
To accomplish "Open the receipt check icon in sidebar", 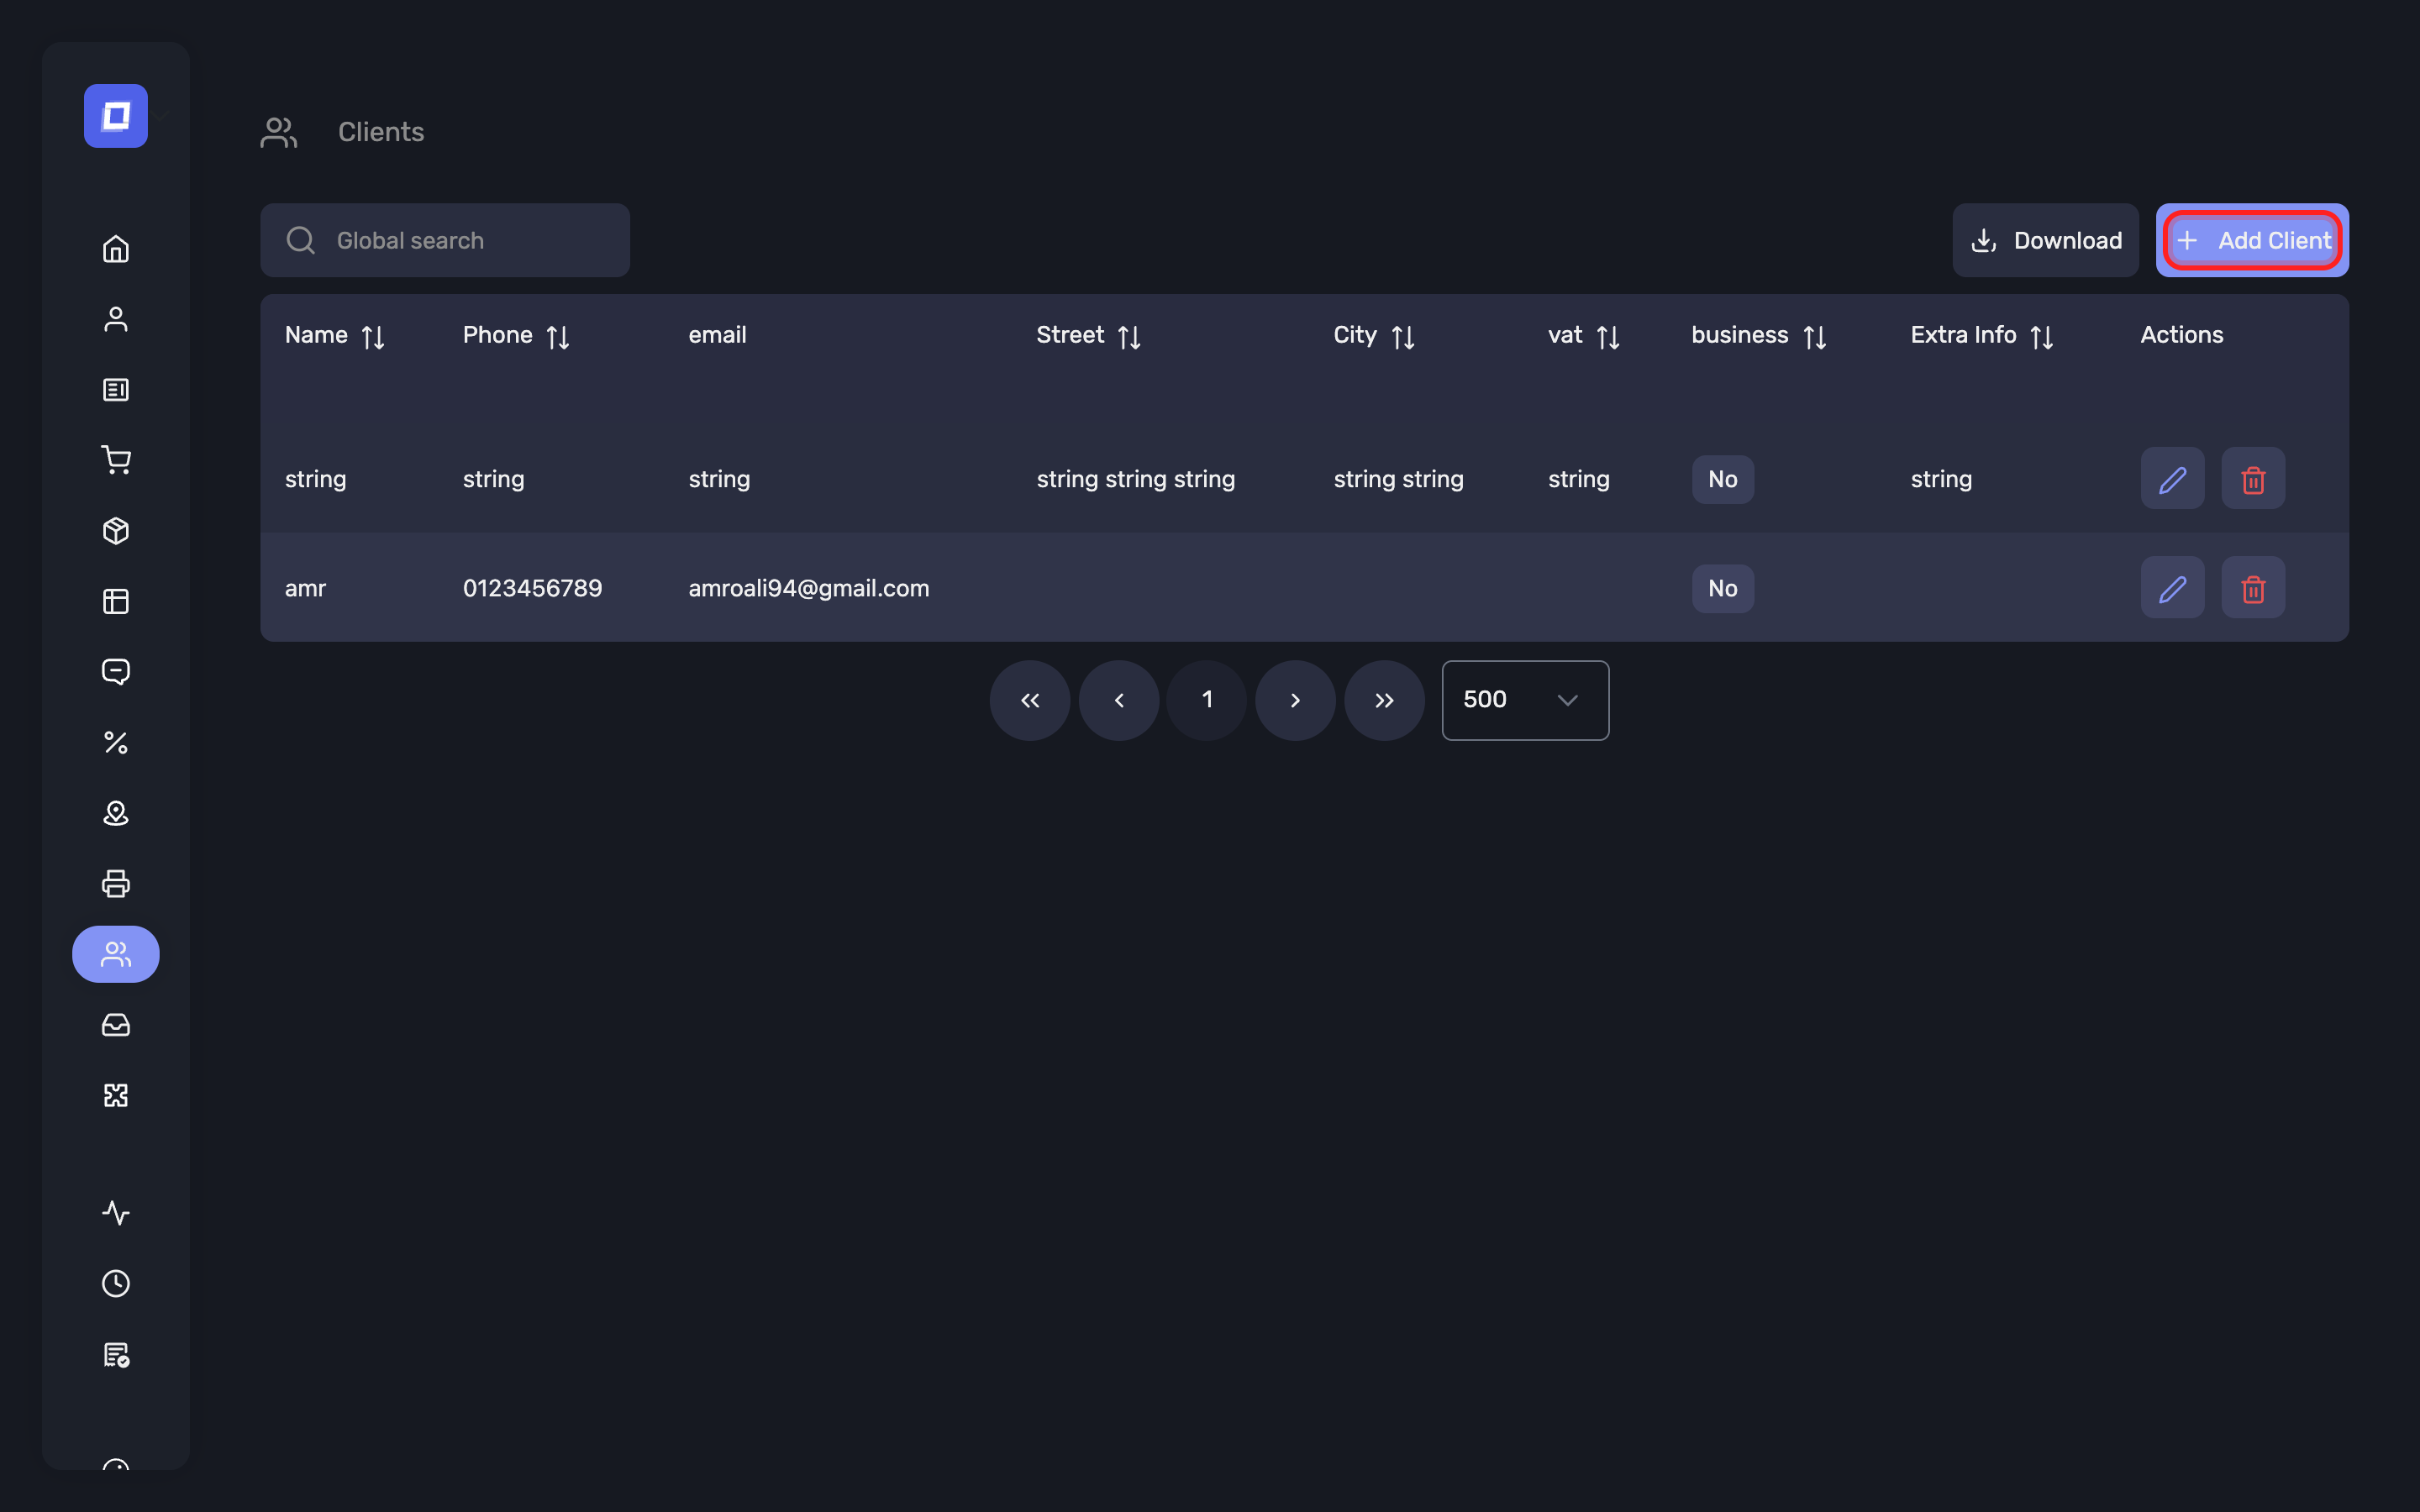I will pyautogui.click(x=116, y=1355).
